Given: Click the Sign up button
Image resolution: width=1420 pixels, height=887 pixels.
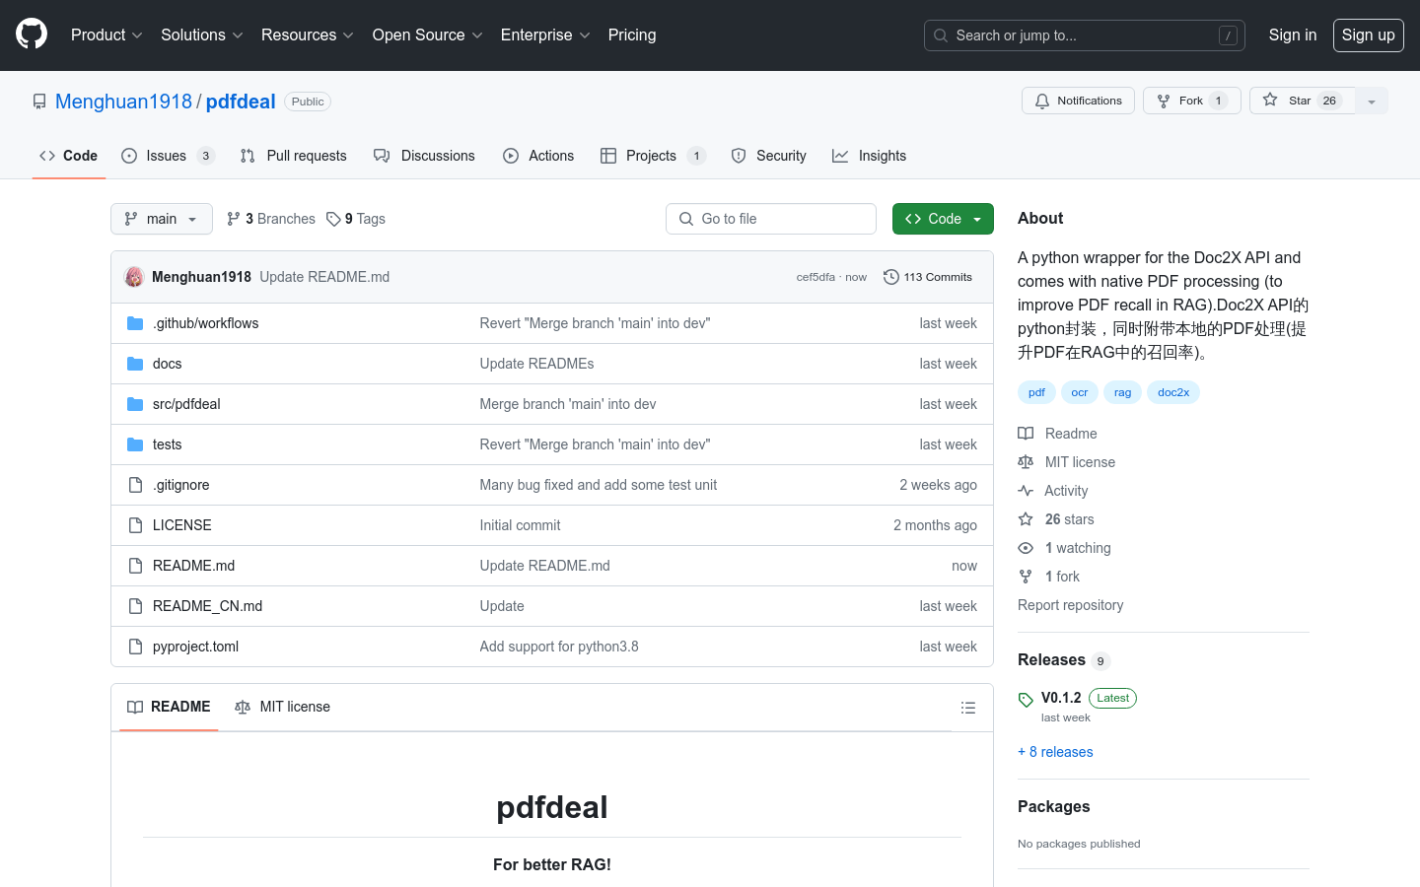Looking at the screenshot, I should click(x=1368, y=34).
